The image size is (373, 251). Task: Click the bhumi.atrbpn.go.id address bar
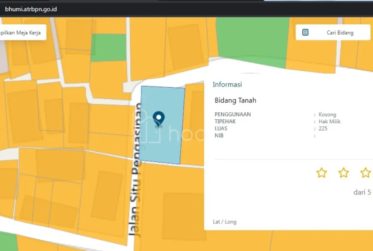pyautogui.click(x=31, y=9)
